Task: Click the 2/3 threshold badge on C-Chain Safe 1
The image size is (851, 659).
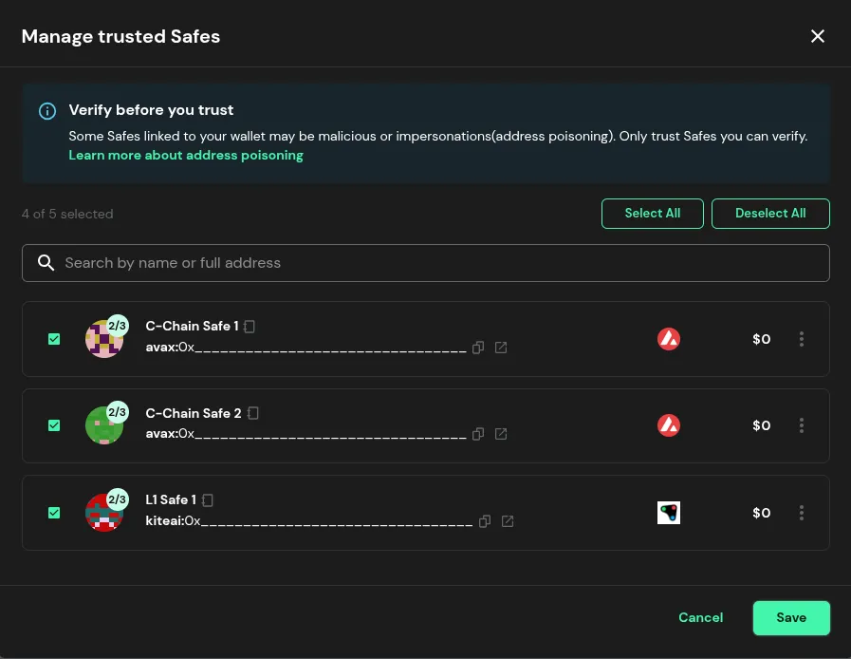Action: click(118, 326)
